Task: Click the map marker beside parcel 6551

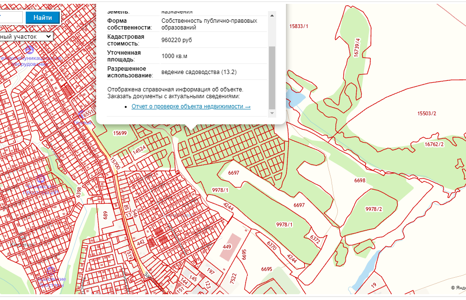Action: (x=81, y=115)
